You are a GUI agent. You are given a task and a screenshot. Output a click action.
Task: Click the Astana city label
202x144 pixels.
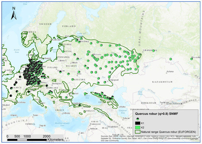click(170, 72)
